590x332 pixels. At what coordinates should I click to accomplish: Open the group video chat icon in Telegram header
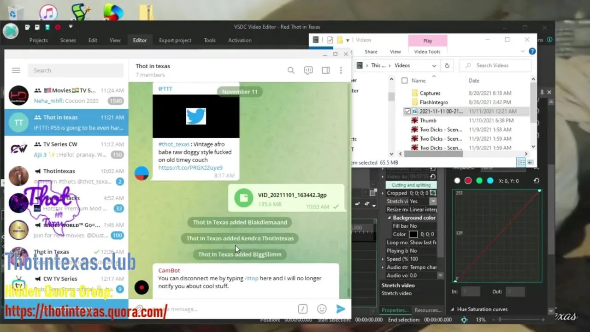coord(308,71)
